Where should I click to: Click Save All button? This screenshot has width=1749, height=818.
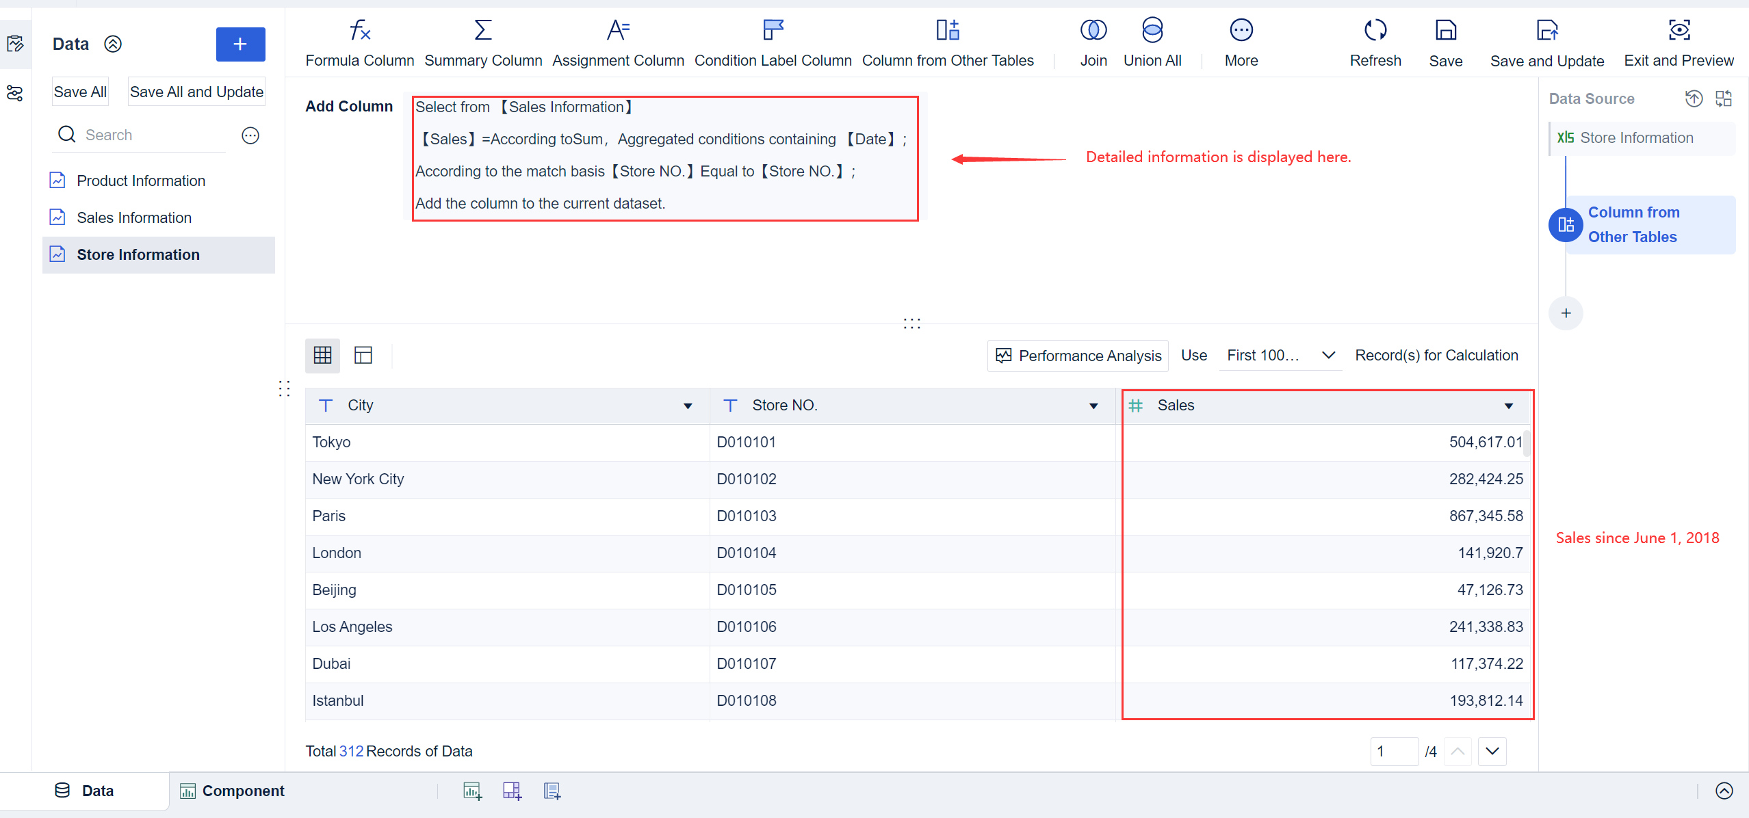[x=80, y=92]
